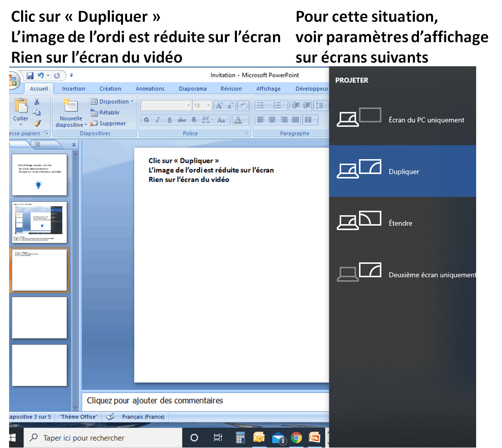Open change case (Aa) dropdown
This screenshot has width=502, height=448.
pos(223,120)
